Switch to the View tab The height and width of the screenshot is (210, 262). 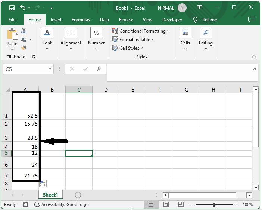(x=147, y=20)
